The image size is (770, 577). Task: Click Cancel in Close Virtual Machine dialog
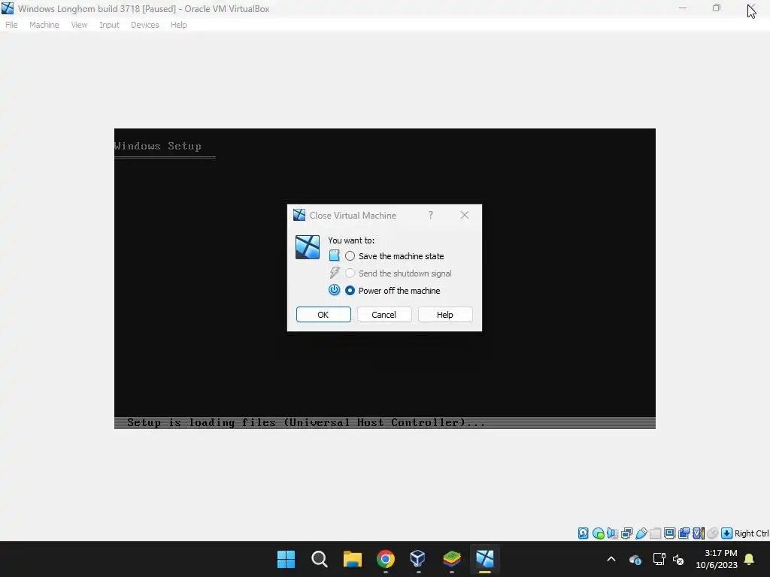384,315
